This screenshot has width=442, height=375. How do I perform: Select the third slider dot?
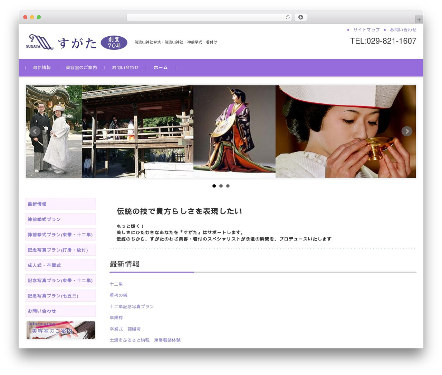click(228, 186)
